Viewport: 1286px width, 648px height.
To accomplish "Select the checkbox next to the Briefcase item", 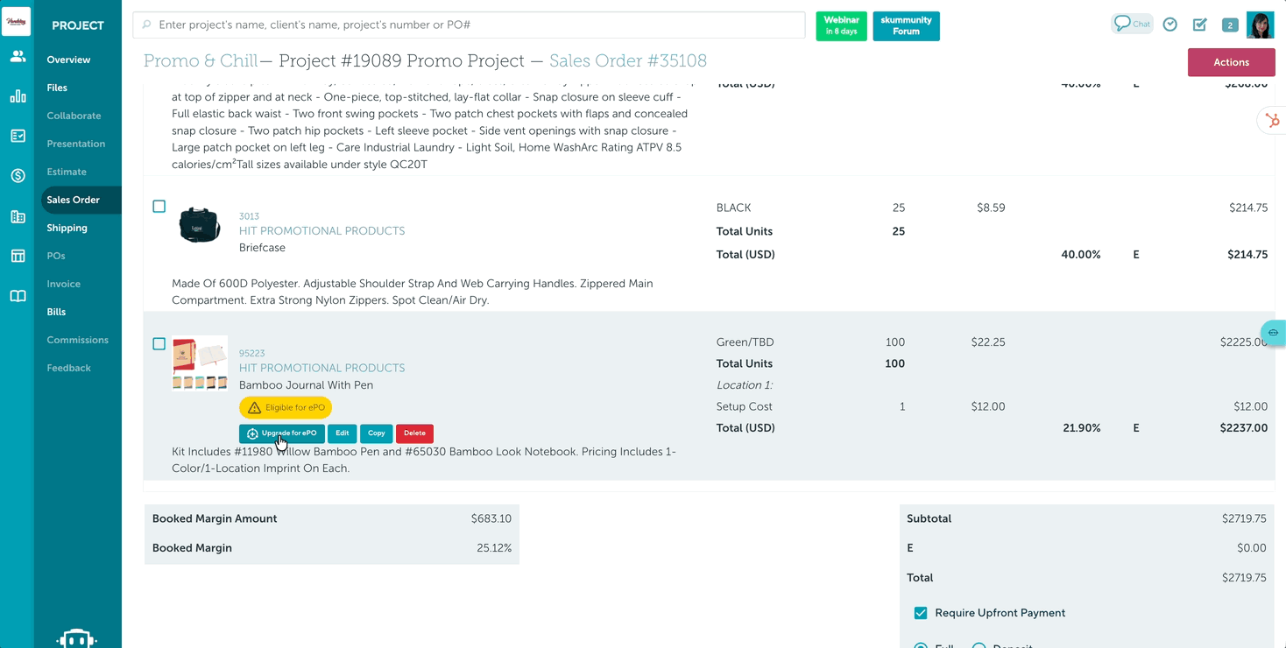I will (159, 206).
